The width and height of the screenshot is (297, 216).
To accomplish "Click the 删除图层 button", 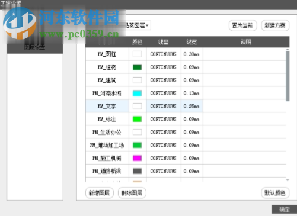I will [132, 193].
